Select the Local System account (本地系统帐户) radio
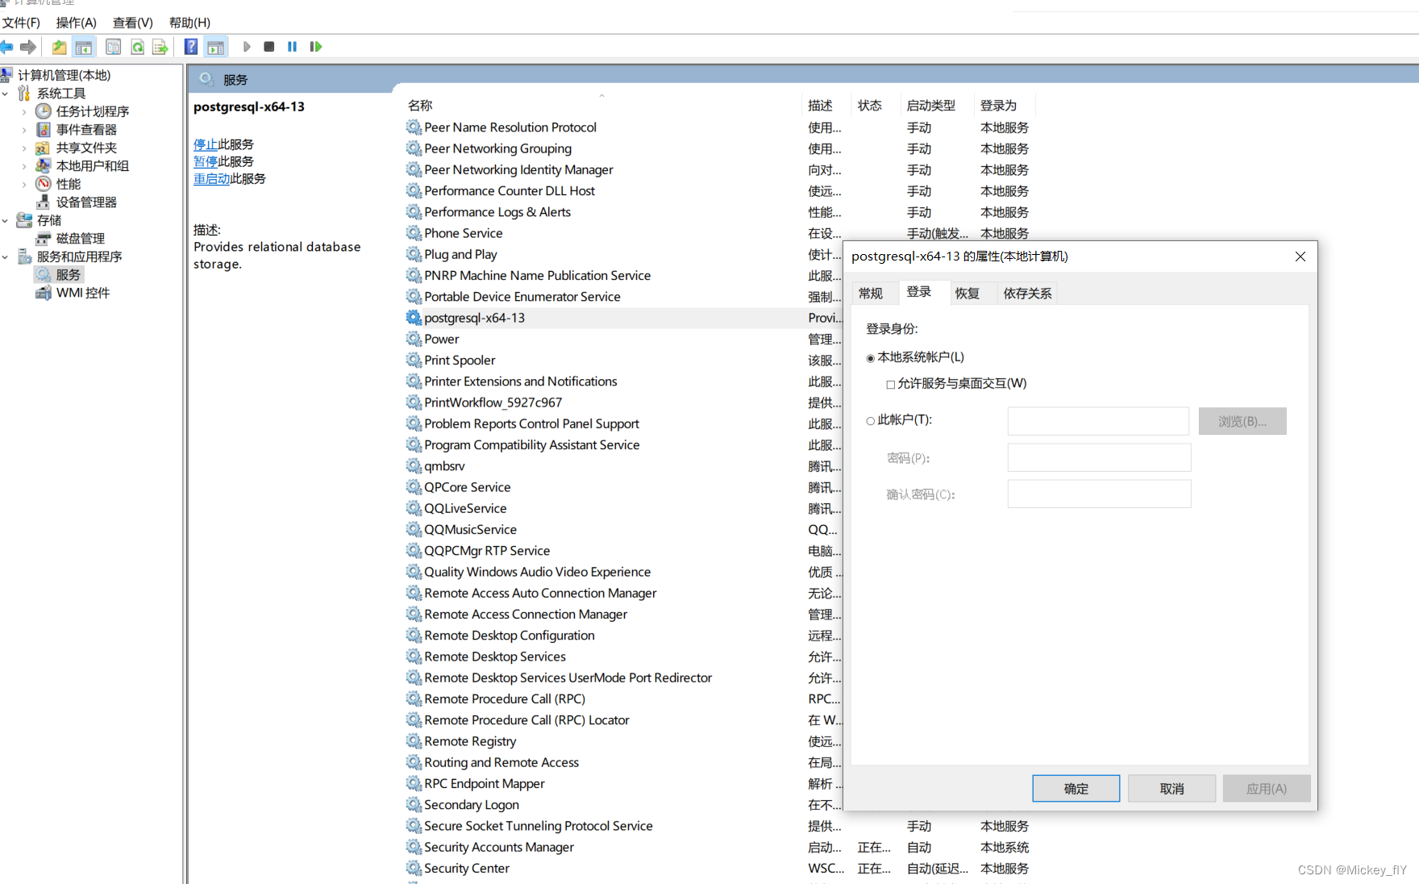This screenshot has height=884, width=1419. click(x=871, y=358)
